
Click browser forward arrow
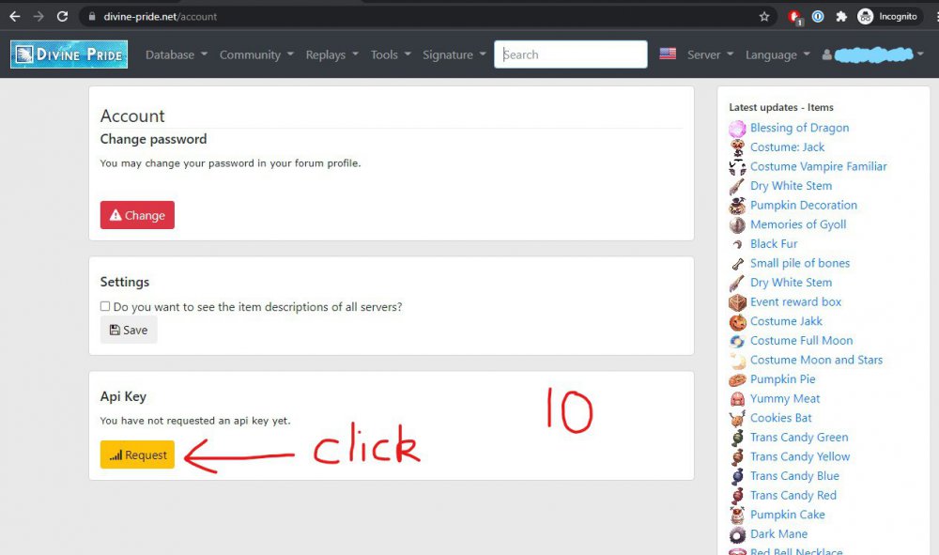pos(38,16)
